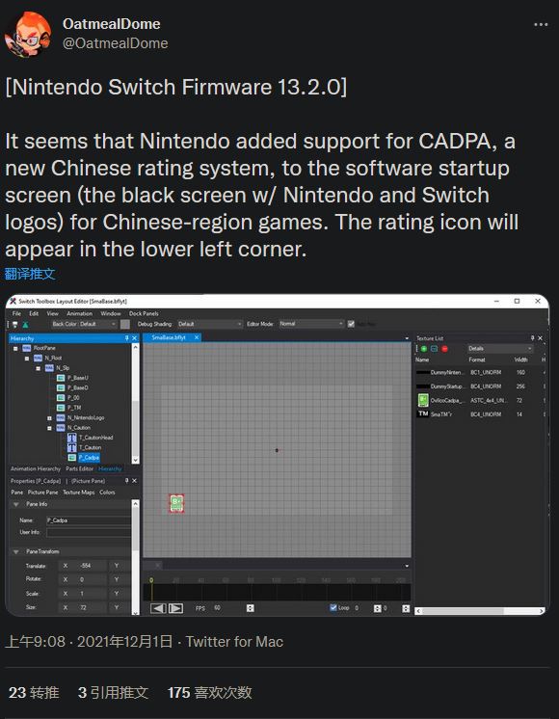Click the User Info input field
This screenshot has height=719, width=559.
pyautogui.click(x=89, y=532)
